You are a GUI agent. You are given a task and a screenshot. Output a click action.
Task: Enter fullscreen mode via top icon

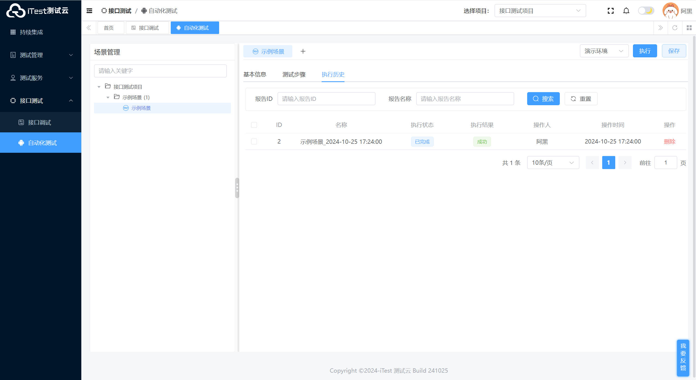611,11
